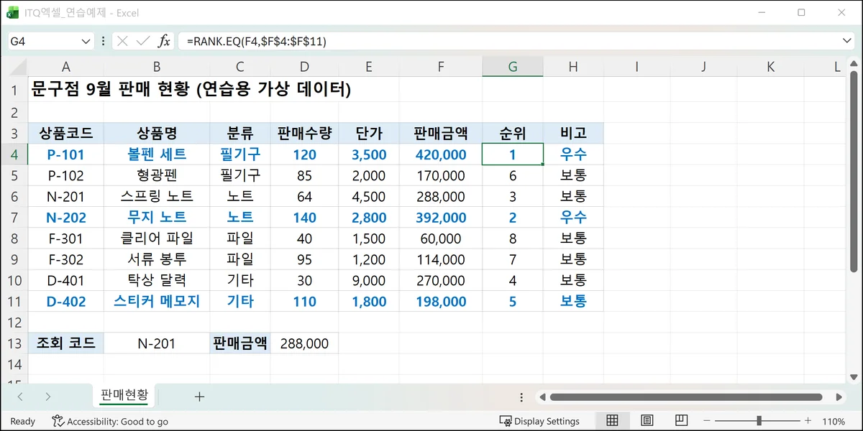
Task: Select the 상품명 header cell
Action: point(157,133)
